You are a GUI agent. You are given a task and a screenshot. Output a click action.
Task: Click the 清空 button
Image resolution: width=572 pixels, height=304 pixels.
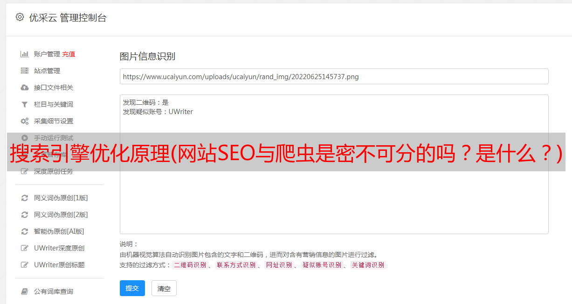164,288
